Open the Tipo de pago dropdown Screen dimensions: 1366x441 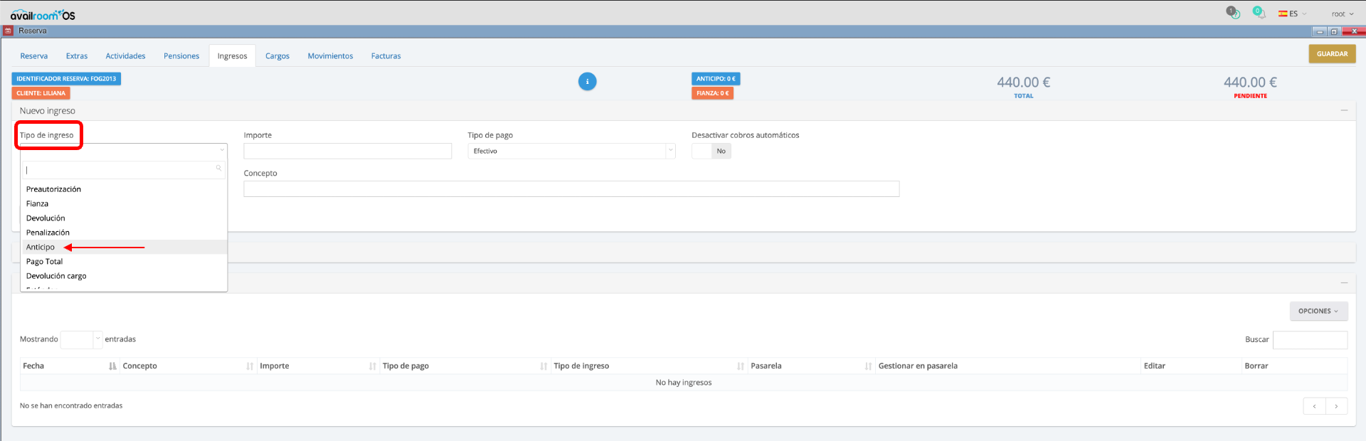pos(571,151)
